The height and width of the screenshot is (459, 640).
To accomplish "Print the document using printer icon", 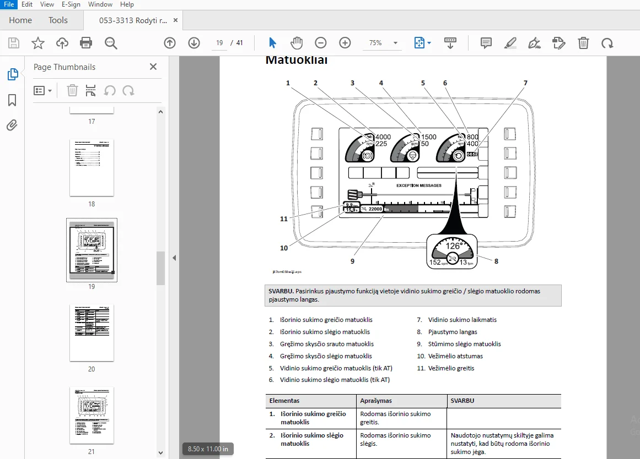I will pos(86,43).
